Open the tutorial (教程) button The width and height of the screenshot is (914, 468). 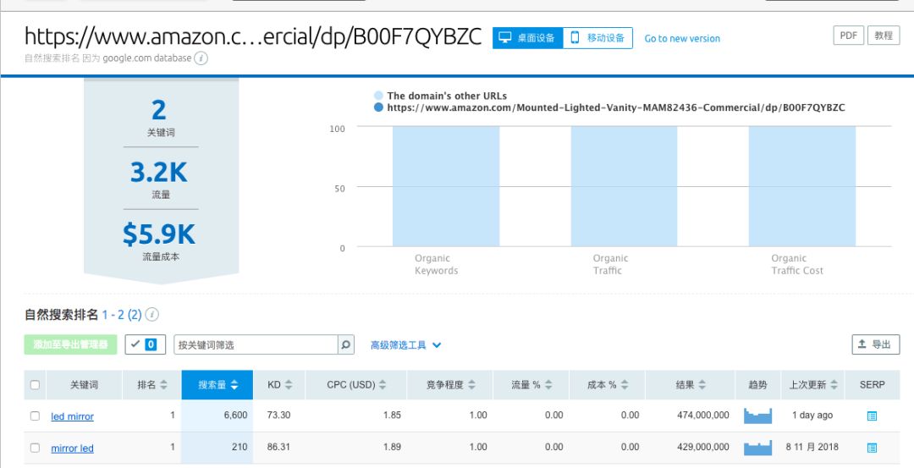click(883, 36)
